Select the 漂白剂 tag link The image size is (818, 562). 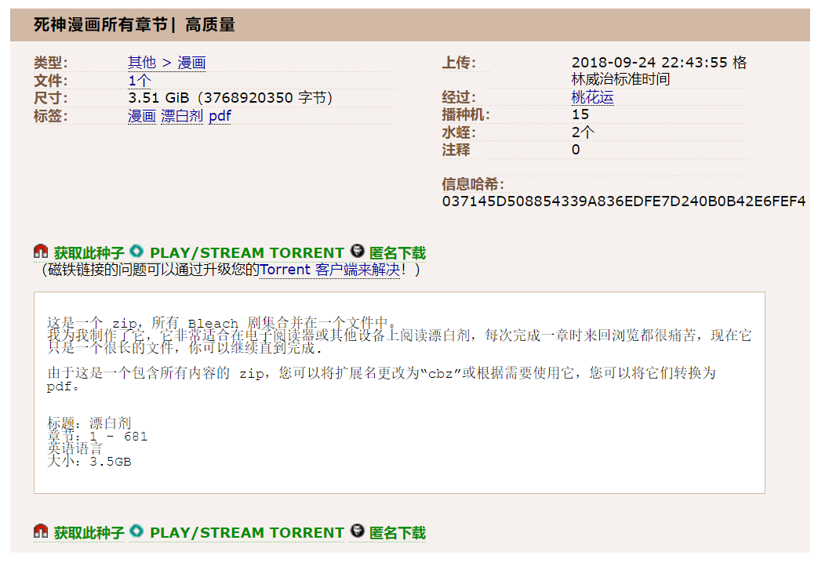pyautogui.click(x=182, y=116)
